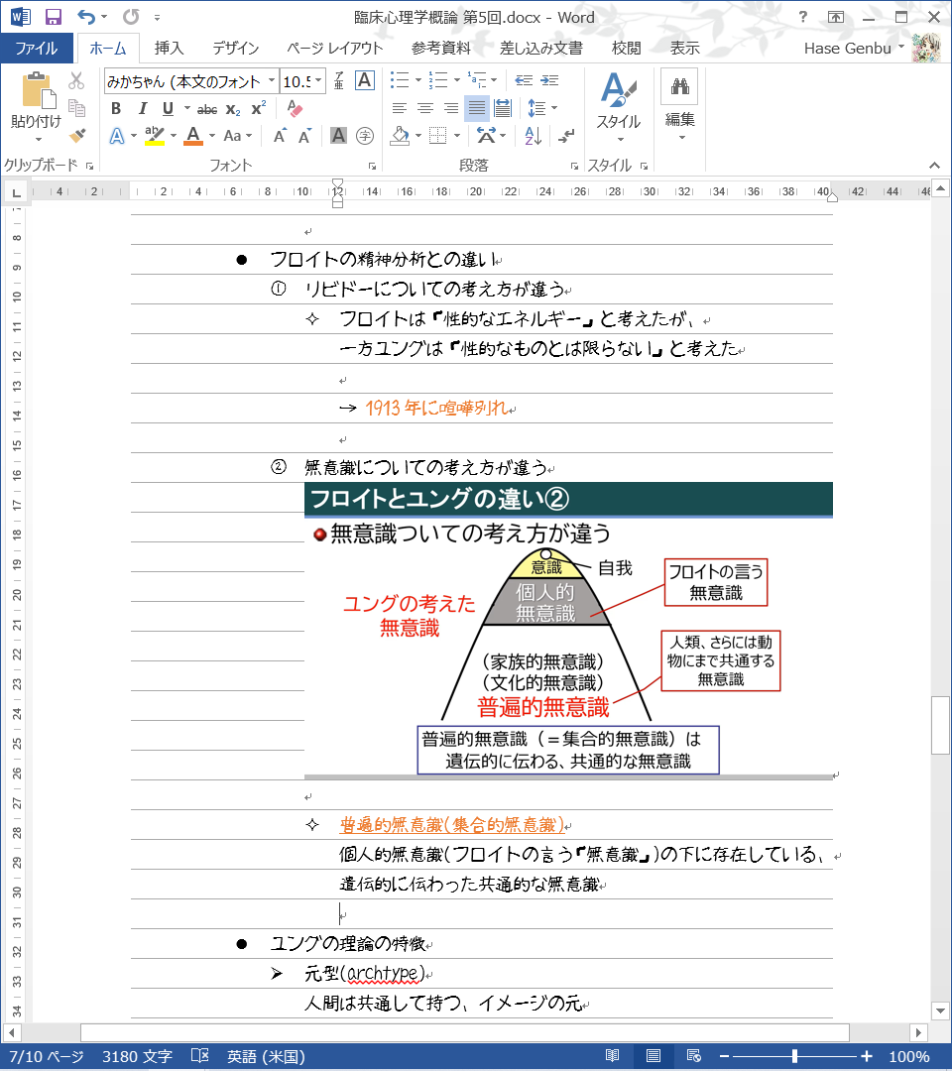Switch to the 挿入 ribbon tab
This screenshot has width=952, height=1071.
pyautogui.click(x=169, y=48)
